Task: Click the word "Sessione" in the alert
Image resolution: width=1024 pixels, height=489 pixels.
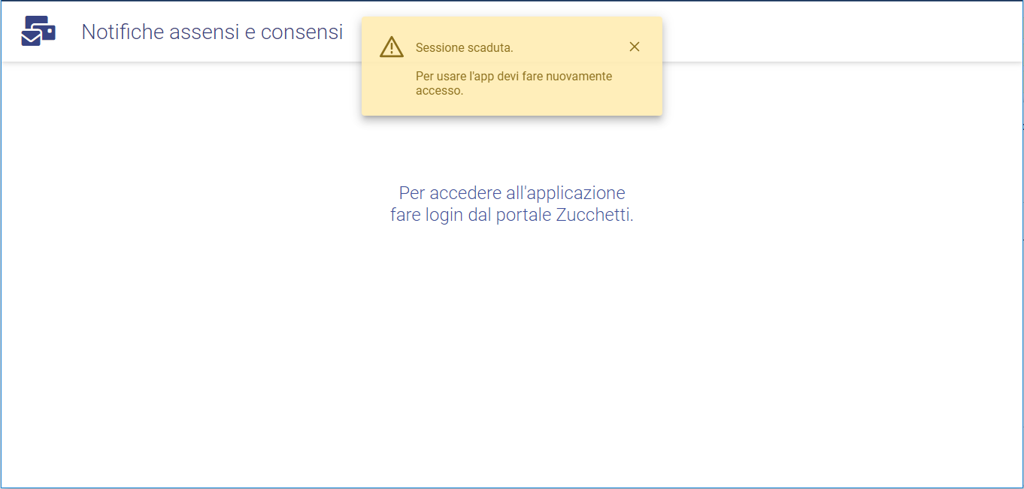Action: (438, 48)
